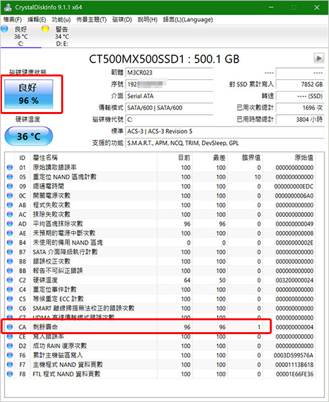
Task: Click the status dot of row 0C
Action: (x=10, y=196)
